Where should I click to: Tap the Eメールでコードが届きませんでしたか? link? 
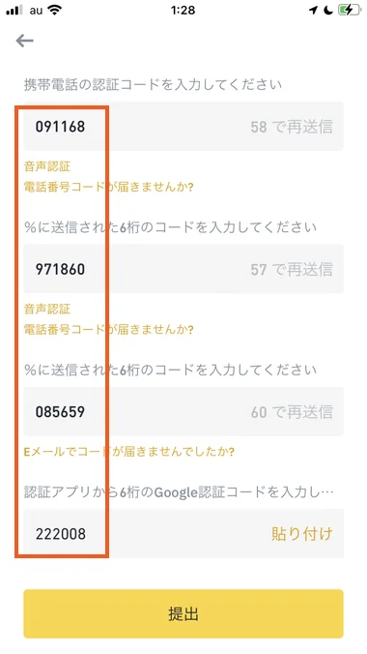(129, 451)
